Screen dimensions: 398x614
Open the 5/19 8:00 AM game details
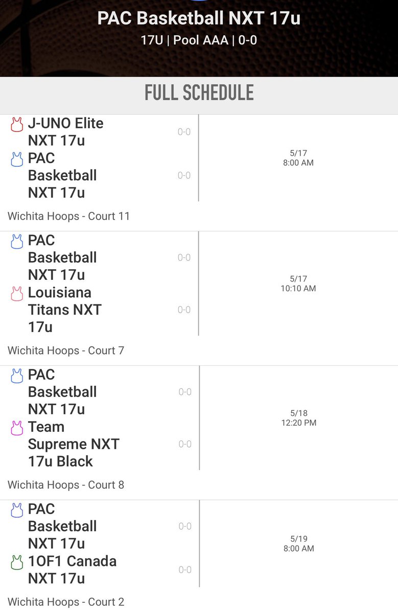pos(298,543)
